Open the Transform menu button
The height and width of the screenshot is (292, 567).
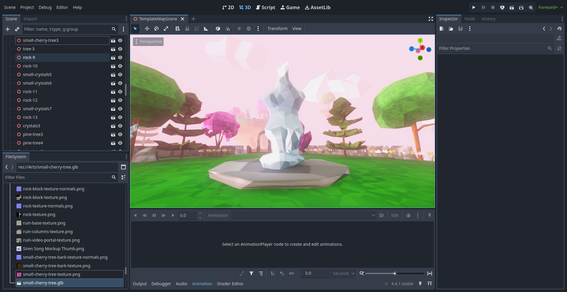click(x=277, y=29)
